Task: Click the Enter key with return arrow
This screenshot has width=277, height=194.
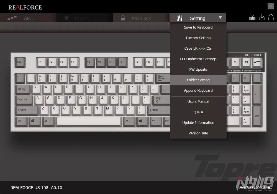Action: (x=161, y=100)
